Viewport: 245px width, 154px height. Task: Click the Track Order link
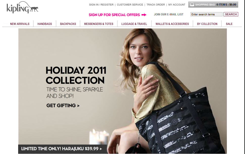[156, 5]
